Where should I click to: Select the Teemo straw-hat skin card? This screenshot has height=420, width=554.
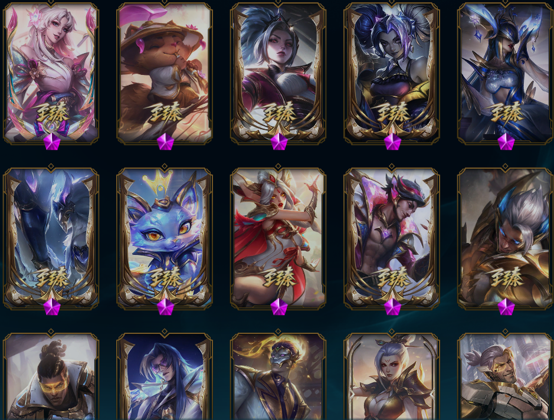tap(165, 73)
